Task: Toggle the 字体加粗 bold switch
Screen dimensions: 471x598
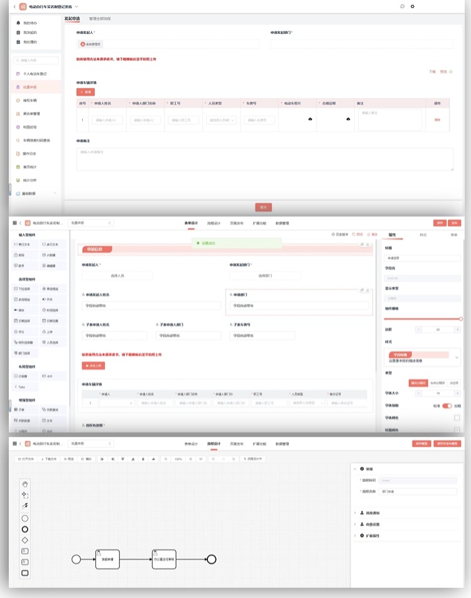Action: [x=447, y=406]
